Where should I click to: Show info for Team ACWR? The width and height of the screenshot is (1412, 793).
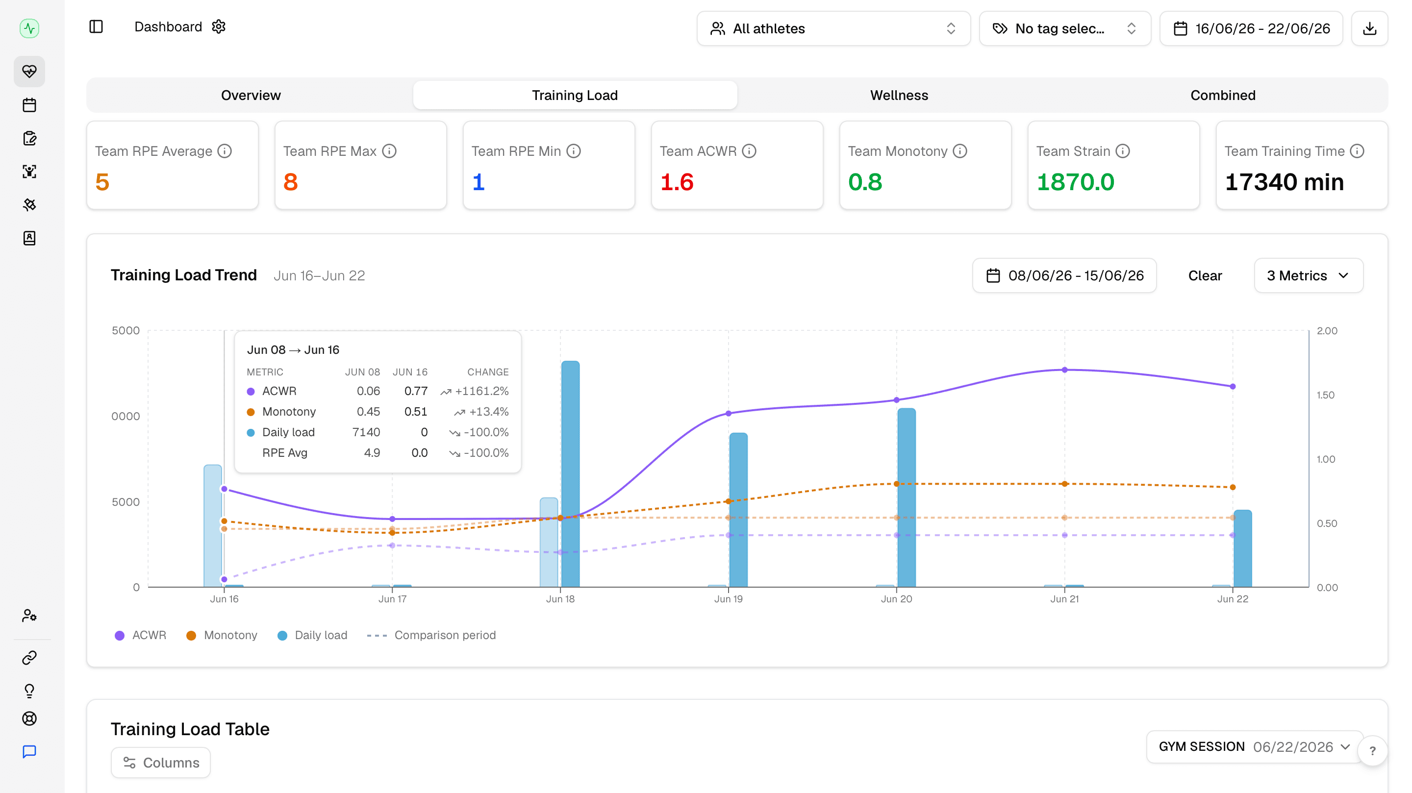749,151
